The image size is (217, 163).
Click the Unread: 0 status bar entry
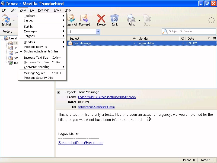click(188, 160)
